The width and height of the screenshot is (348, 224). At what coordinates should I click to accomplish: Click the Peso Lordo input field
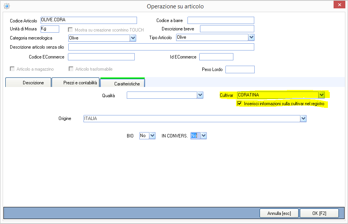[x=240, y=69]
